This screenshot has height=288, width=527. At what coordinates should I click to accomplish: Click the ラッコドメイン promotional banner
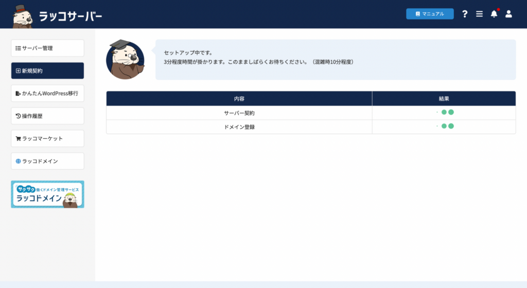coord(47,194)
